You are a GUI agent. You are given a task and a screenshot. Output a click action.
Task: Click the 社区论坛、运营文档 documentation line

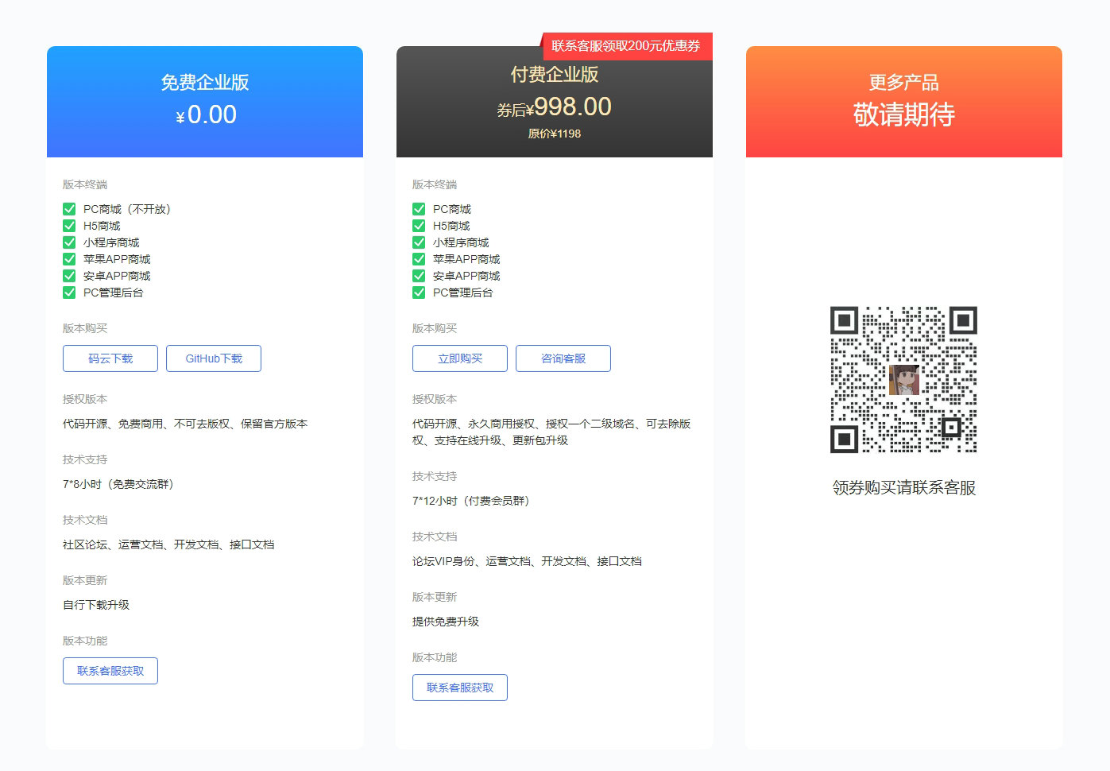[168, 544]
